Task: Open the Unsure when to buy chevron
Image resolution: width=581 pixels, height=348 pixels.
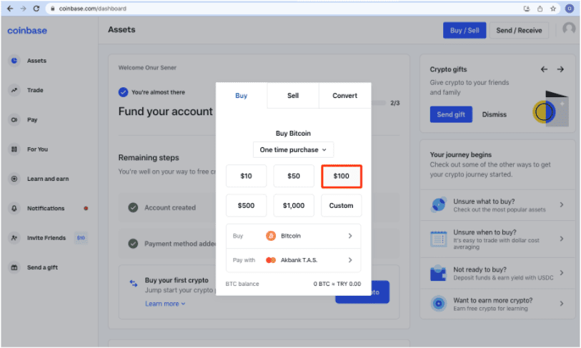Action: point(562,239)
